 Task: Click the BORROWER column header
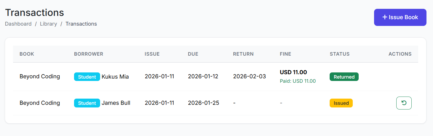89,54
